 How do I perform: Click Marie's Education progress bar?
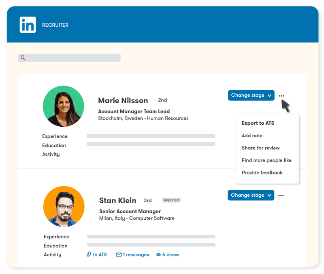(x=151, y=145)
